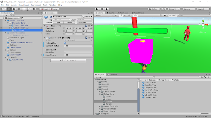Select the custom editor tools icon

34,9
